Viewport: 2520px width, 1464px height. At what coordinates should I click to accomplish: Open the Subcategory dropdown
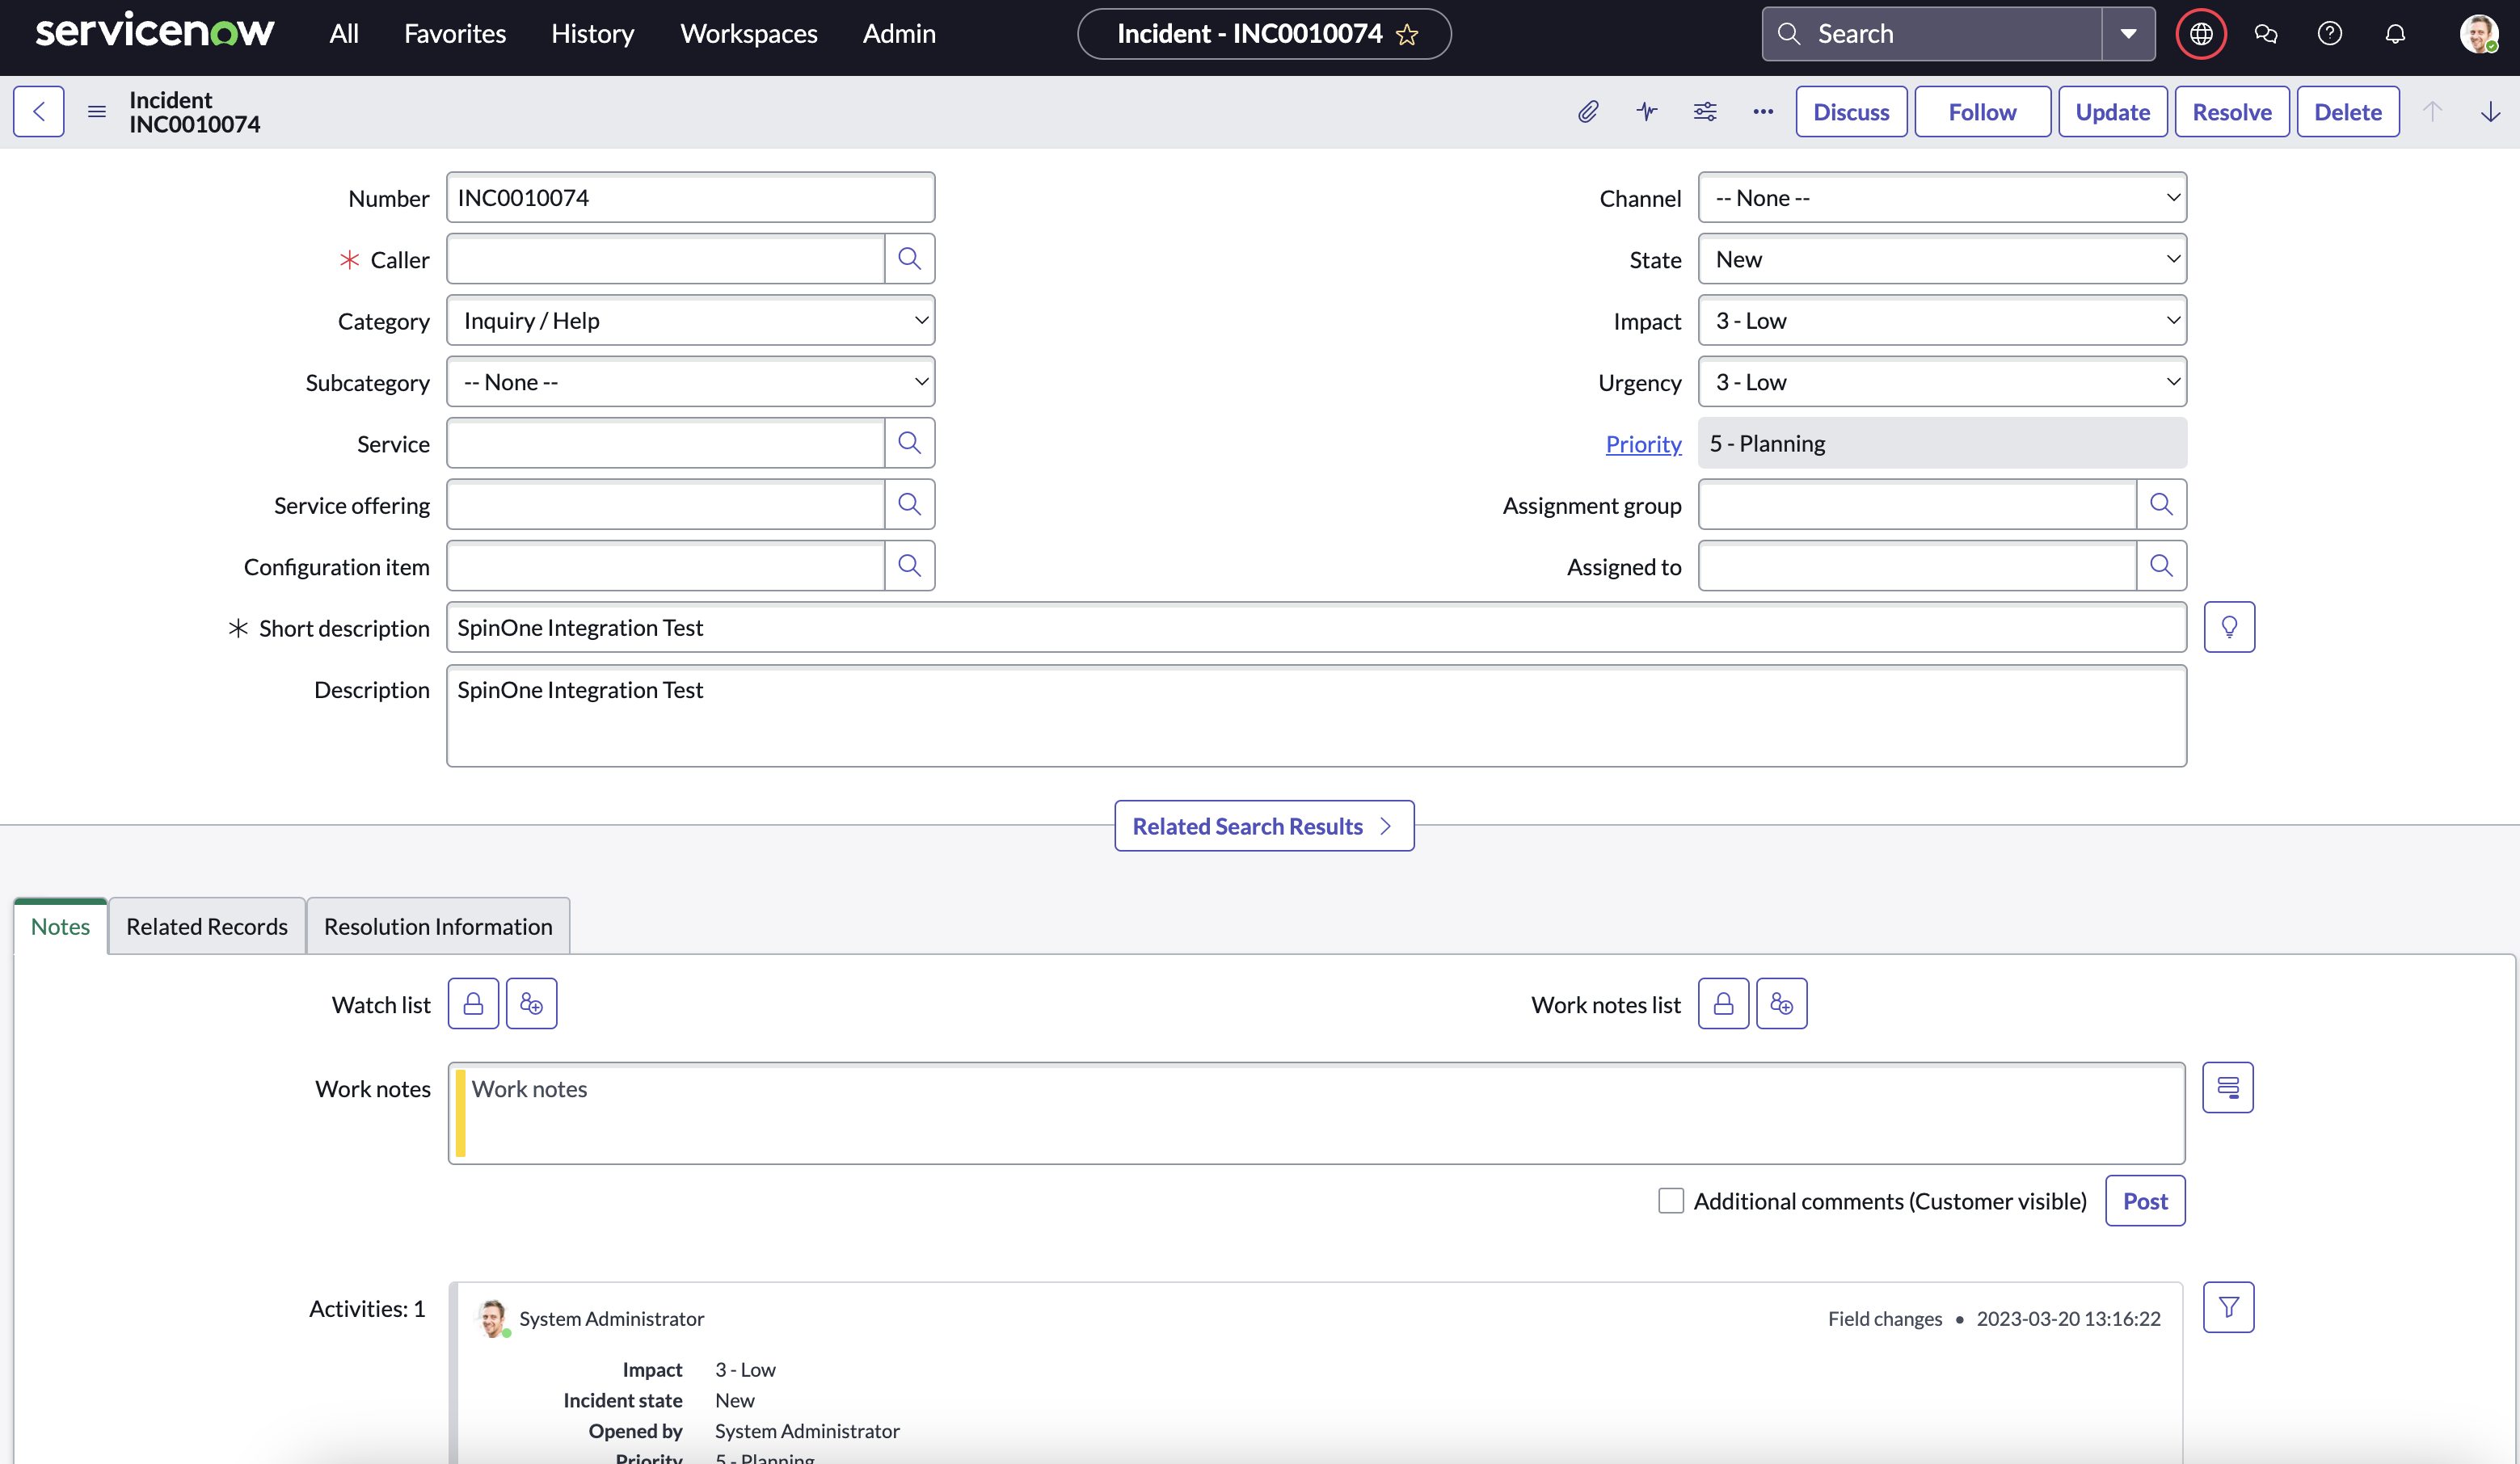pos(690,382)
